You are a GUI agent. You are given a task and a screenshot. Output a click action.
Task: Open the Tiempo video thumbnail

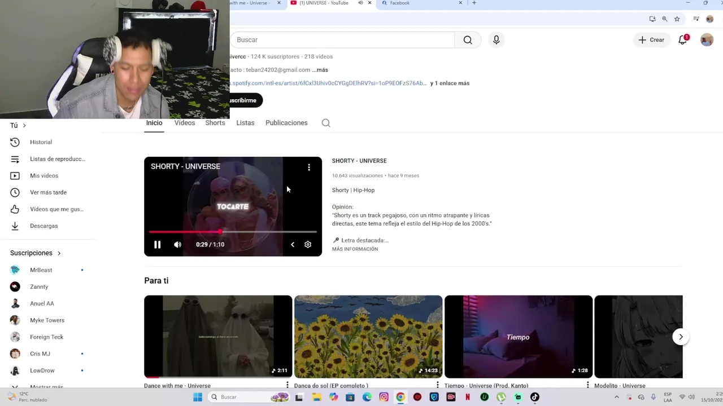click(x=519, y=337)
